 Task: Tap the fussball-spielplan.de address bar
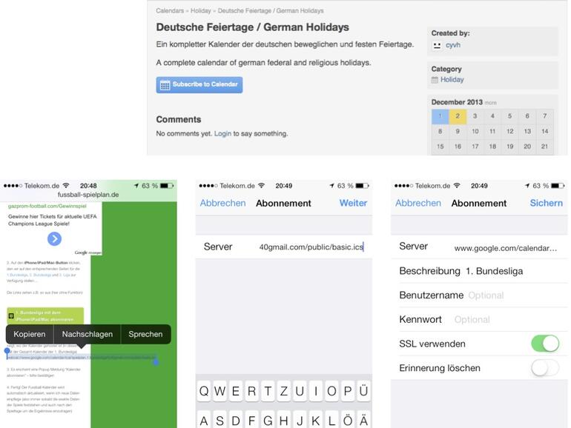tap(88, 195)
